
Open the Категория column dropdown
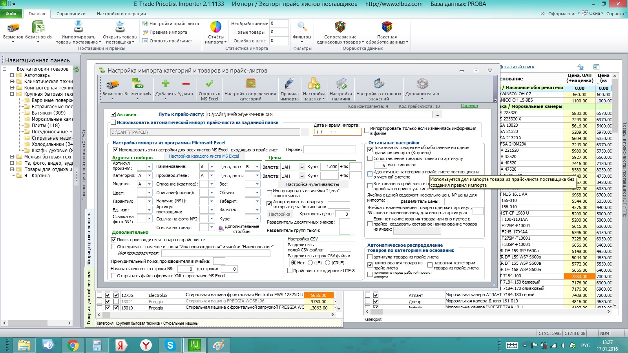tap(149, 175)
